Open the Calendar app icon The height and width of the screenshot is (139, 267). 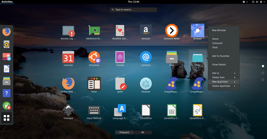pyautogui.click(x=68, y=57)
